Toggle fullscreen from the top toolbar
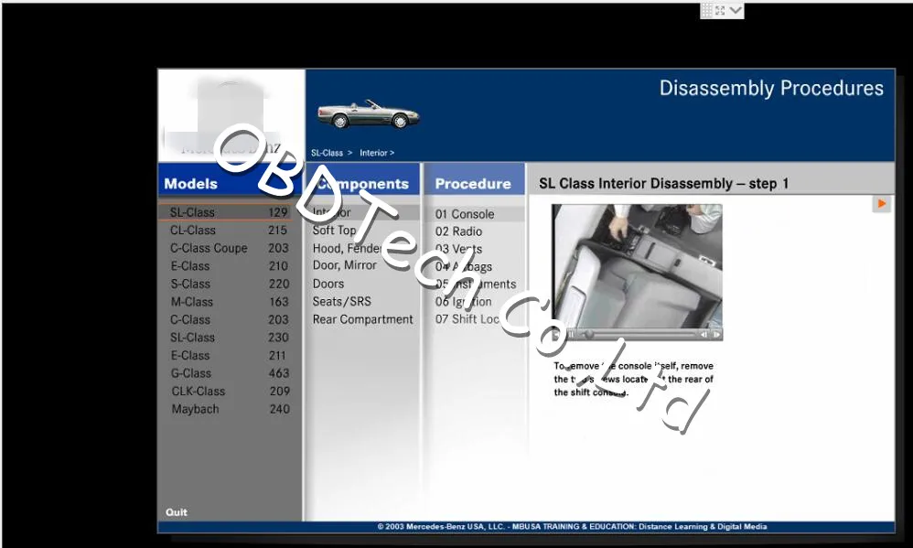The height and width of the screenshot is (548, 913). coord(720,10)
